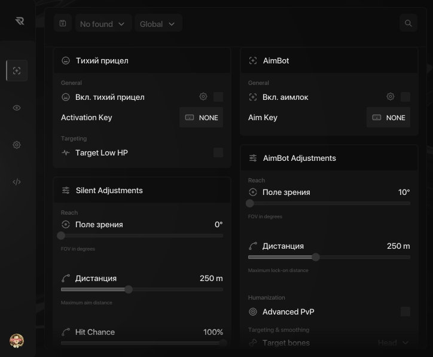Click the AimBot Поле зрения FOV icon

point(253,192)
